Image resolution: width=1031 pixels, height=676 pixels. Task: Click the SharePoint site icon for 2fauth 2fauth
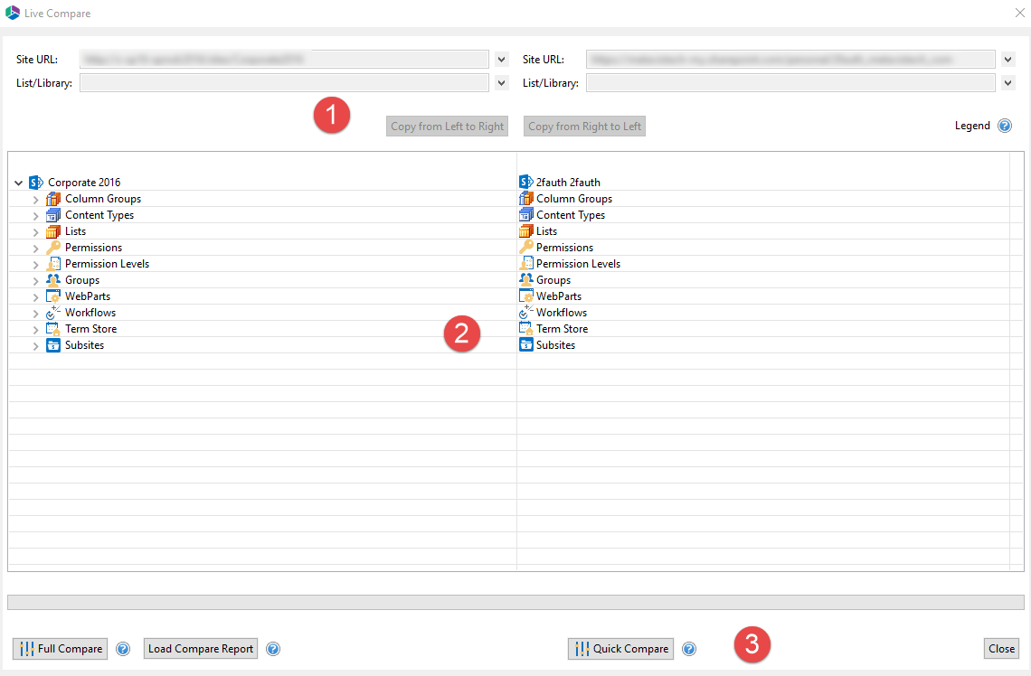click(x=525, y=182)
